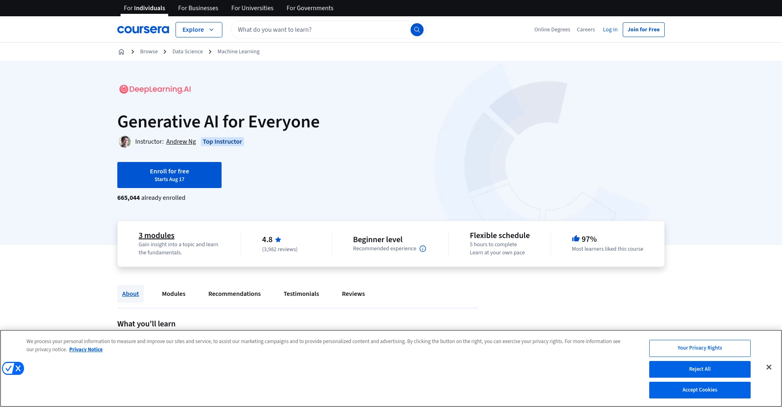Switch to For Universities tab

[252, 8]
